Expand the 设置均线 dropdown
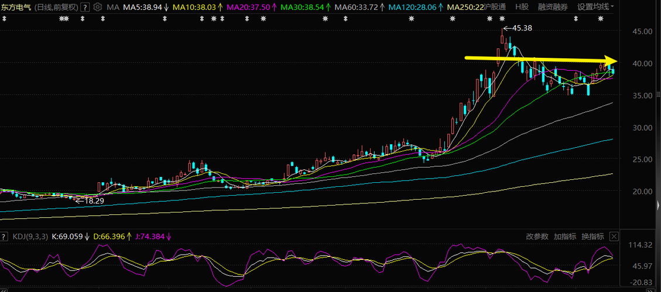The width and height of the screenshot is (661, 292). pyautogui.click(x=595, y=7)
